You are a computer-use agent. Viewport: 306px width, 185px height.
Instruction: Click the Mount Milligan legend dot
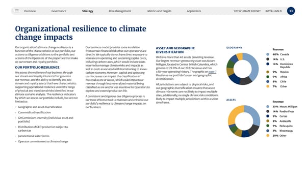pyautogui.click(x=268, y=107)
